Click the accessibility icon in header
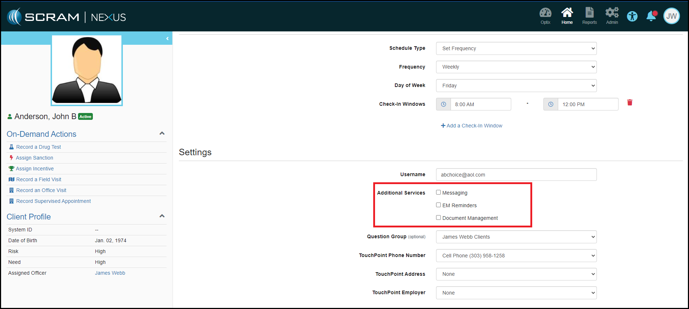 632,16
